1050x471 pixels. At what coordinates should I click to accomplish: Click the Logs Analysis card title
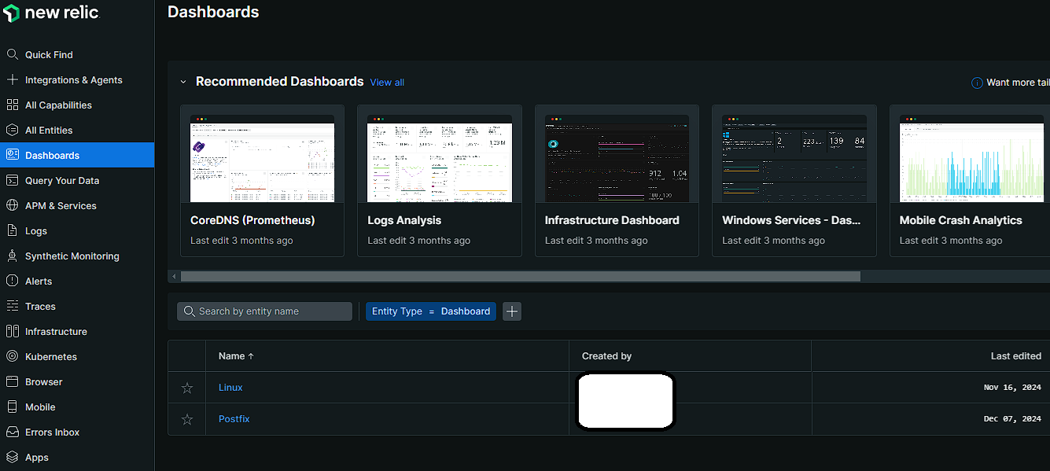[404, 220]
